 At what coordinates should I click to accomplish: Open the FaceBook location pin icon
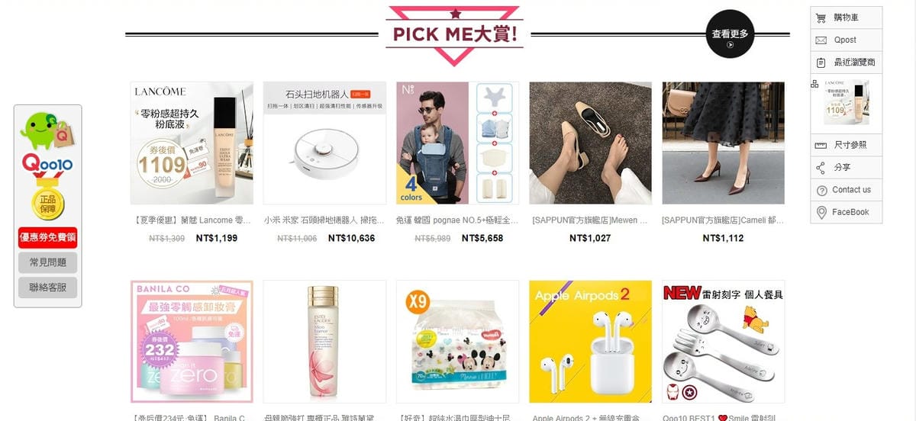821,212
